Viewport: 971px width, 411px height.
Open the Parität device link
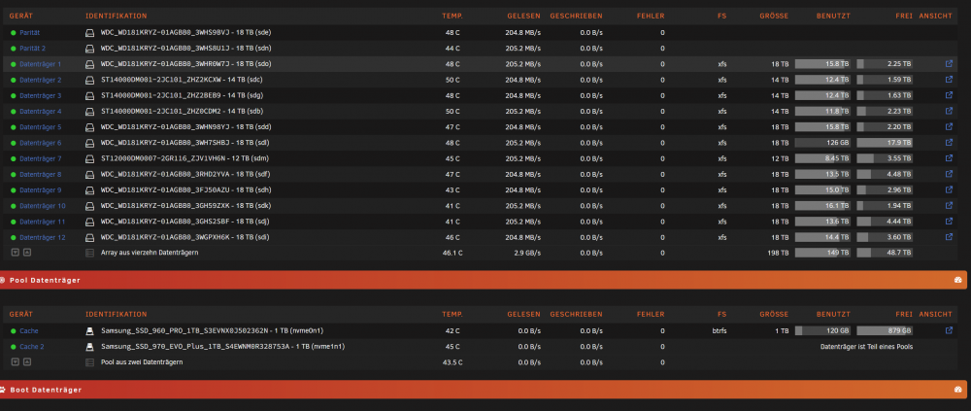[30, 33]
